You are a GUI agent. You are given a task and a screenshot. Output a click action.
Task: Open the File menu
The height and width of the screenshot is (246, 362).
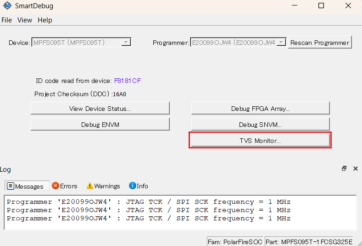click(6, 20)
